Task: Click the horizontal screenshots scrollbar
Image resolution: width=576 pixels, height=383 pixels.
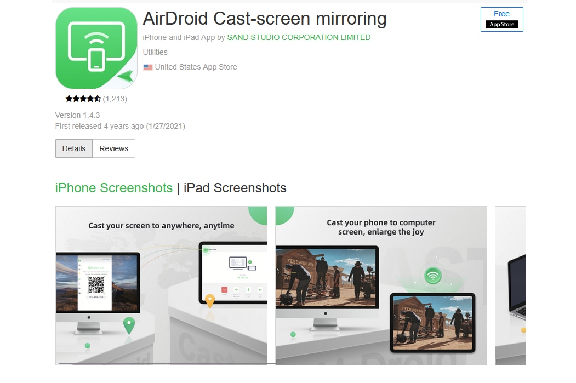Action: pyautogui.click(x=170, y=363)
